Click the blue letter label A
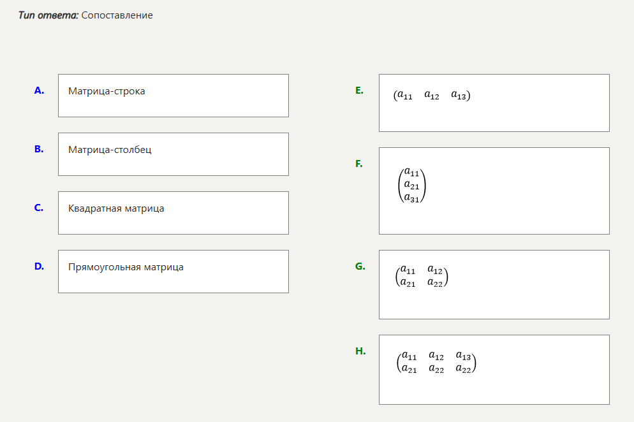The image size is (634, 422). tap(39, 91)
